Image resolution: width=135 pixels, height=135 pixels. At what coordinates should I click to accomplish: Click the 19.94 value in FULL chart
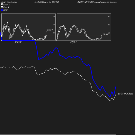click(105, 34)
